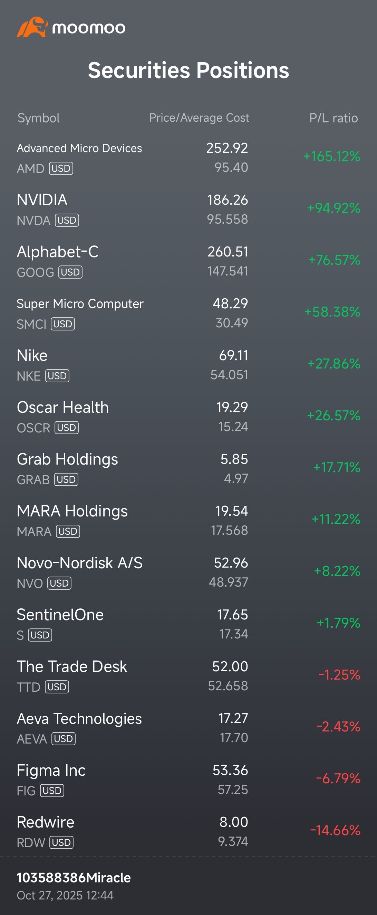The width and height of the screenshot is (377, 915).
Task: Click the Price/Average Cost column header
Action: (x=199, y=118)
